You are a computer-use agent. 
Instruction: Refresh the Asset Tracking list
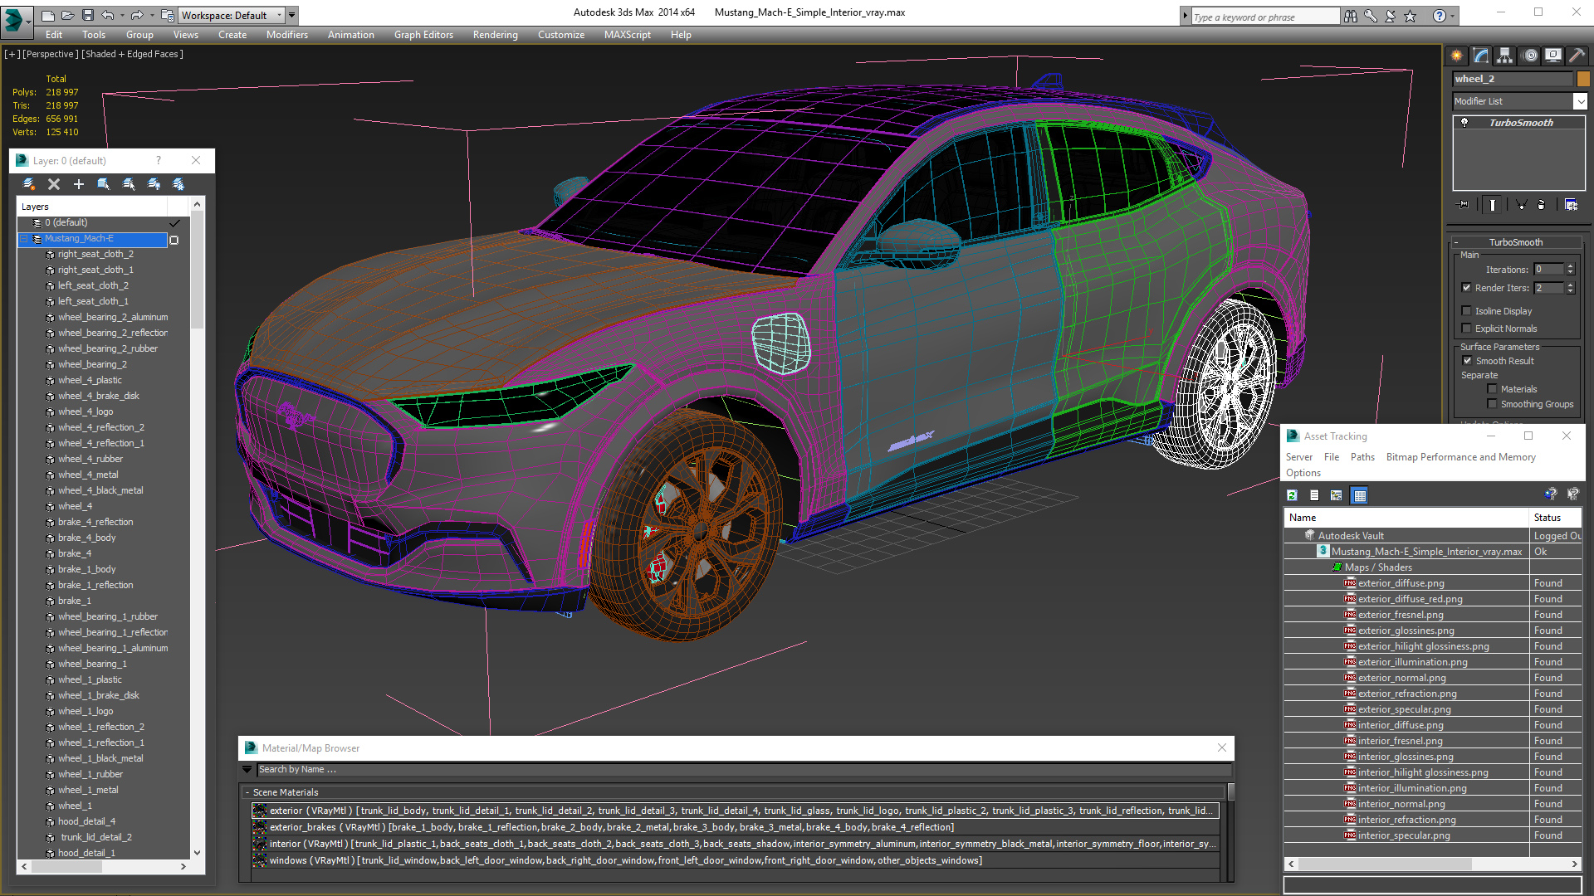coord(1292,495)
